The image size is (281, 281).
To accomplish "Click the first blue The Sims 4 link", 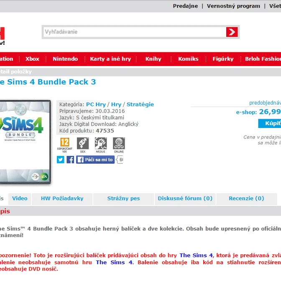I will coord(196,255).
